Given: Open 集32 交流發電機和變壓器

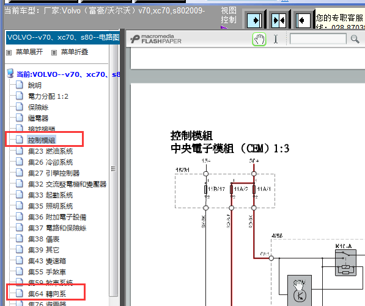Looking at the screenshot, I should (67, 184).
